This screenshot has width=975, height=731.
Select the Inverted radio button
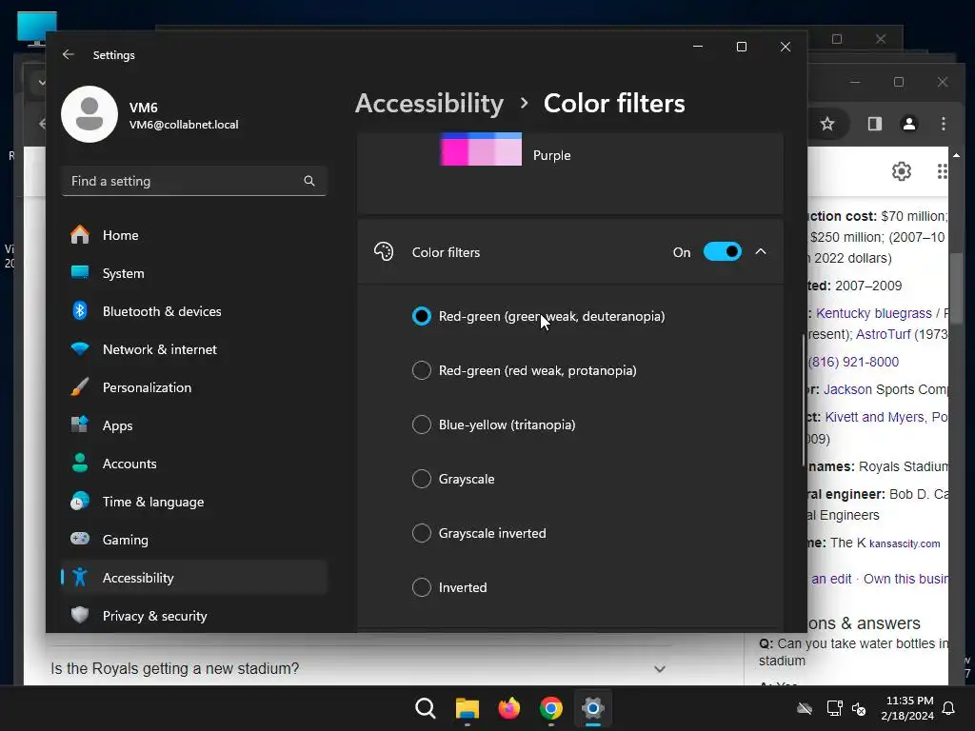click(x=422, y=587)
